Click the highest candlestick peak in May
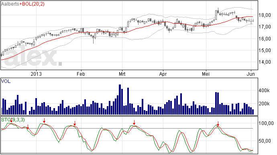Viewport: 277px width, 155px height. point(218,11)
